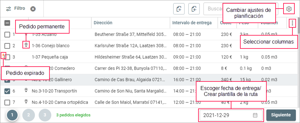Click the import orders icon

pyautogui.click(x=194, y=9)
